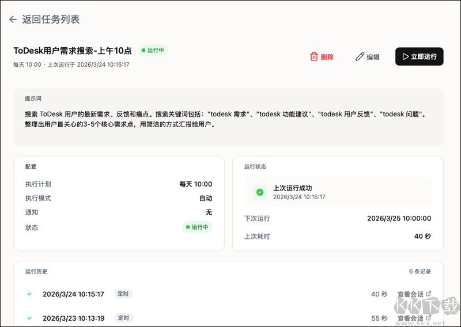Open 查看会话 for the 40 秒 run
This screenshot has height=327, width=461.
pos(414,294)
